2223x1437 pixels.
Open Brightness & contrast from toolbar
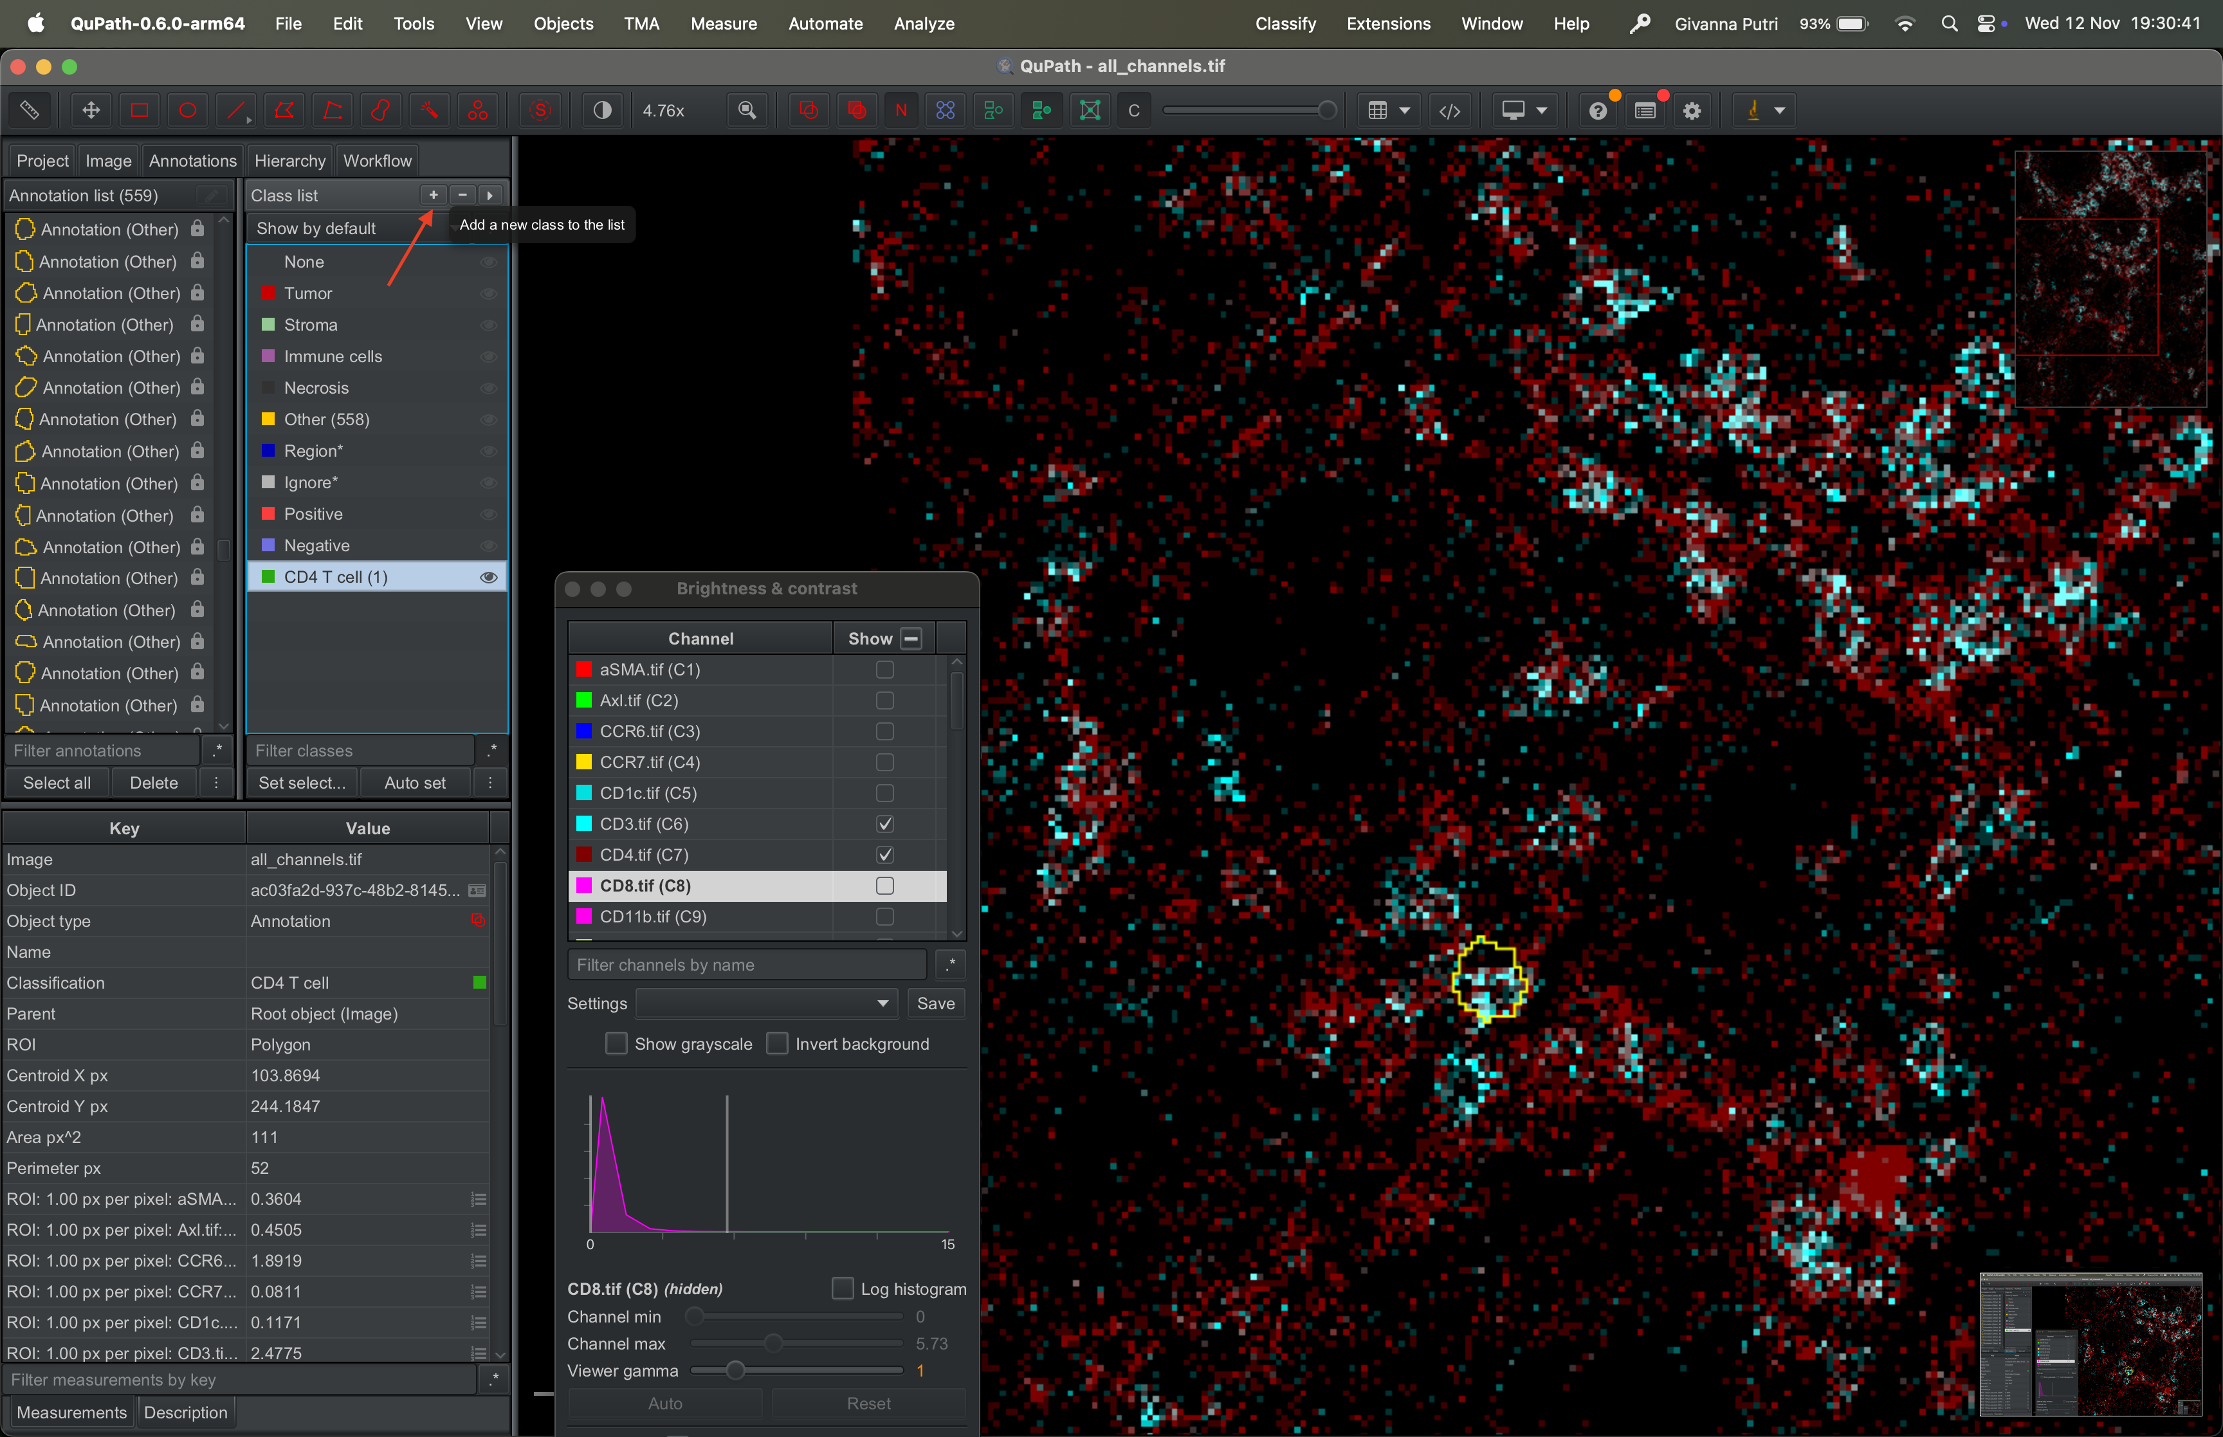click(x=603, y=110)
